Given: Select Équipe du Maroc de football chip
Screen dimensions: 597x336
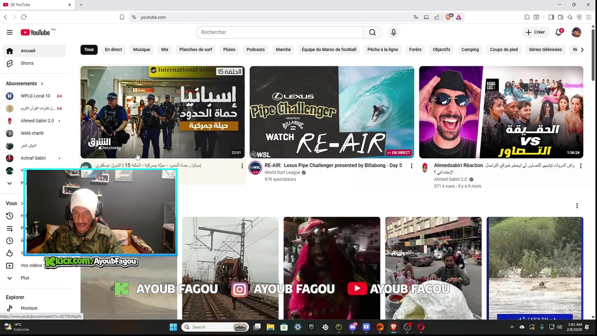Looking at the screenshot, I should 329,49.
